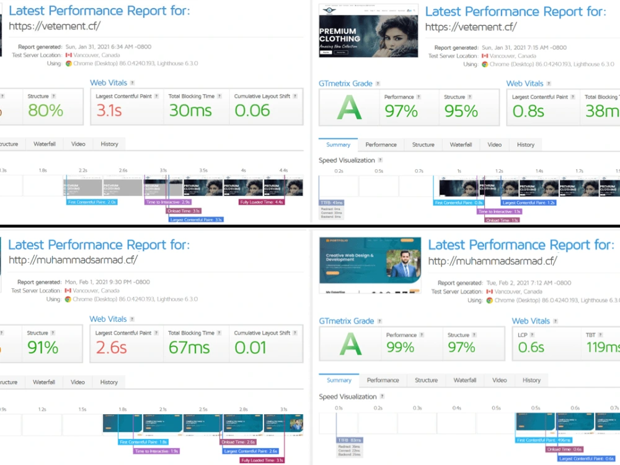Click Premium Clothing site thumbnail in vetement report
The image size is (620, 465).
coord(368,31)
